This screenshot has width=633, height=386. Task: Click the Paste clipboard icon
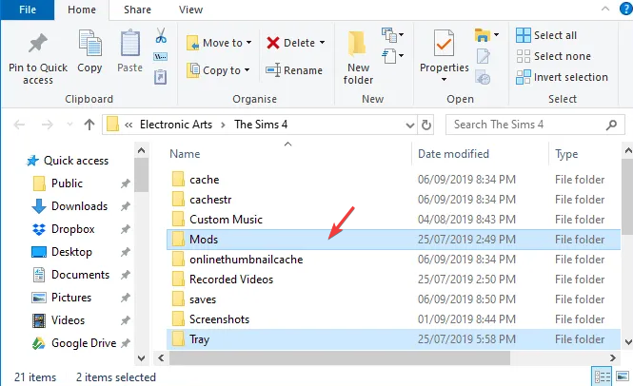pyautogui.click(x=130, y=43)
